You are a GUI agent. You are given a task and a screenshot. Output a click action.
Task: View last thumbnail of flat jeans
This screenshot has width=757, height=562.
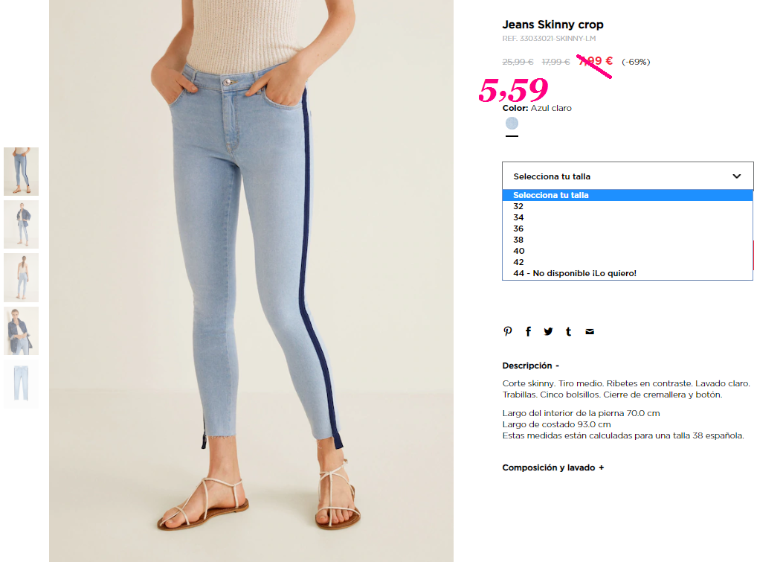(22, 384)
